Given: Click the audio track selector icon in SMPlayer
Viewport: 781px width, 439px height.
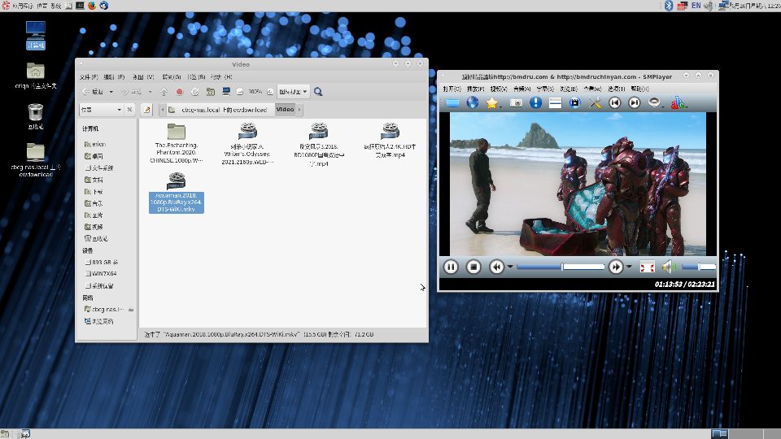Looking at the screenshot, I should coord(654,102).
